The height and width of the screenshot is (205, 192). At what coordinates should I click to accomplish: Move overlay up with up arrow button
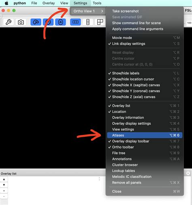(4, 179)
